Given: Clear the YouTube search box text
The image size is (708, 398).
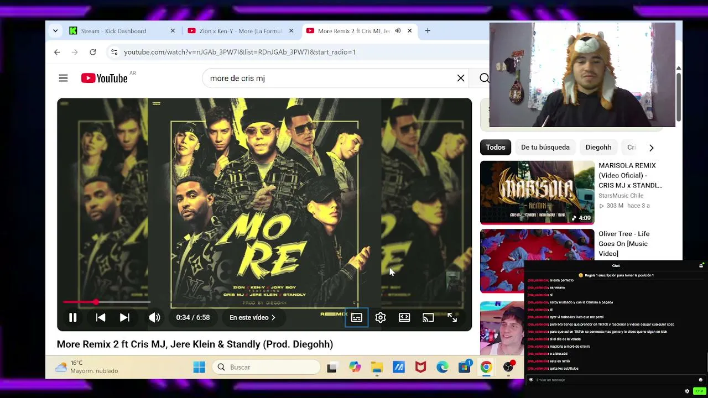Looking at the screenshot, I should pos(461,78).
